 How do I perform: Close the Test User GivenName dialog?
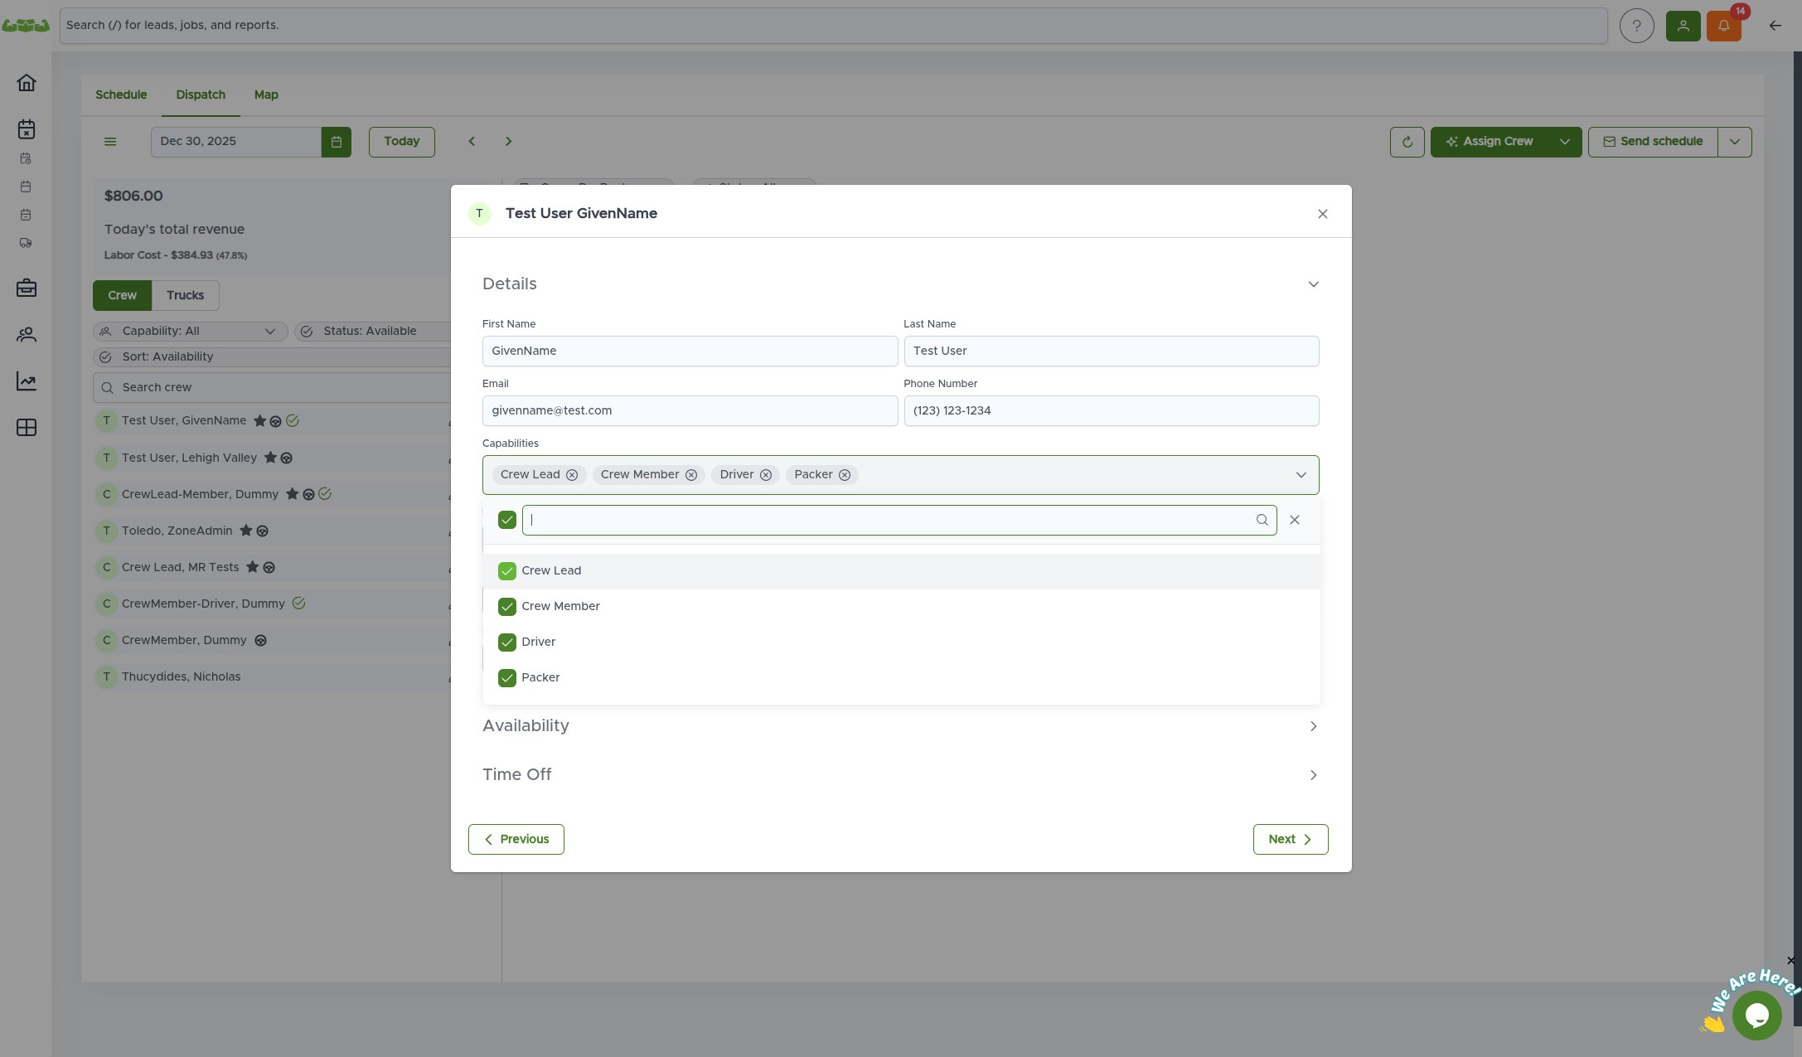1323,214
